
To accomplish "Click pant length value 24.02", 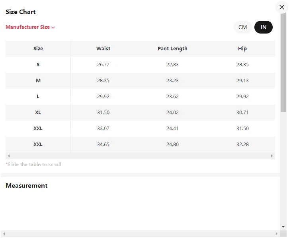I will point(172,113).
